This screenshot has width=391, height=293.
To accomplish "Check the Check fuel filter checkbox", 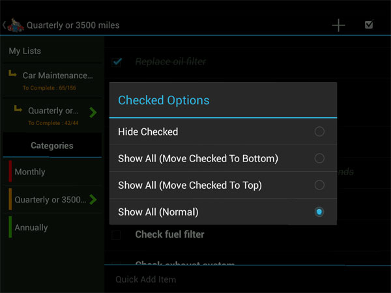I will (x=116, y=234).
